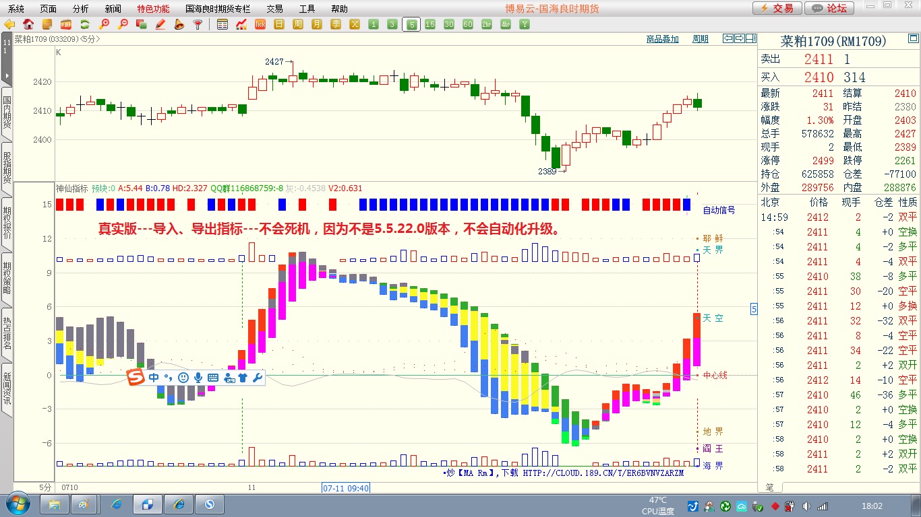Open the 特色功能 menu
921x517 pixels.
(x=153, y=9)
